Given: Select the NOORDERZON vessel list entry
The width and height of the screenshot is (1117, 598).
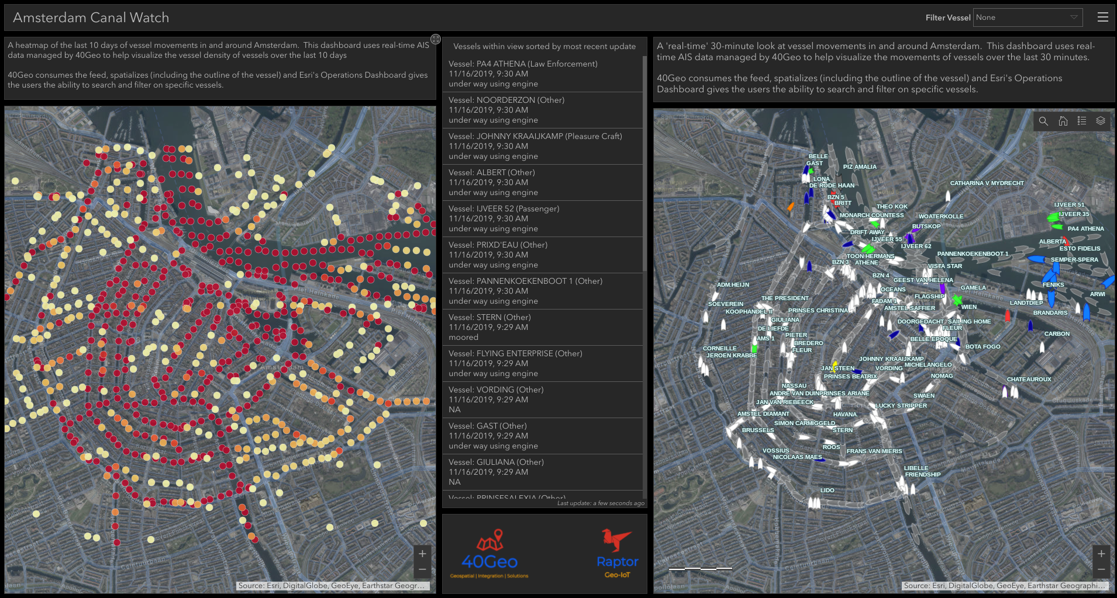Looking at the screenshot, I should [543, 110].
